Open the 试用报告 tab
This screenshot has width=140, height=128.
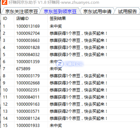[127, 12]
